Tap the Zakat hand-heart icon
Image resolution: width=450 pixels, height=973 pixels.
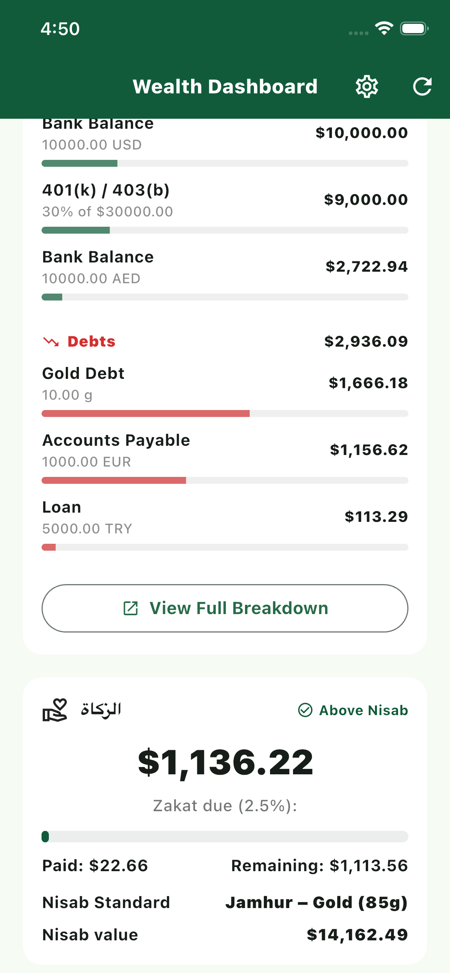(55, 710)
